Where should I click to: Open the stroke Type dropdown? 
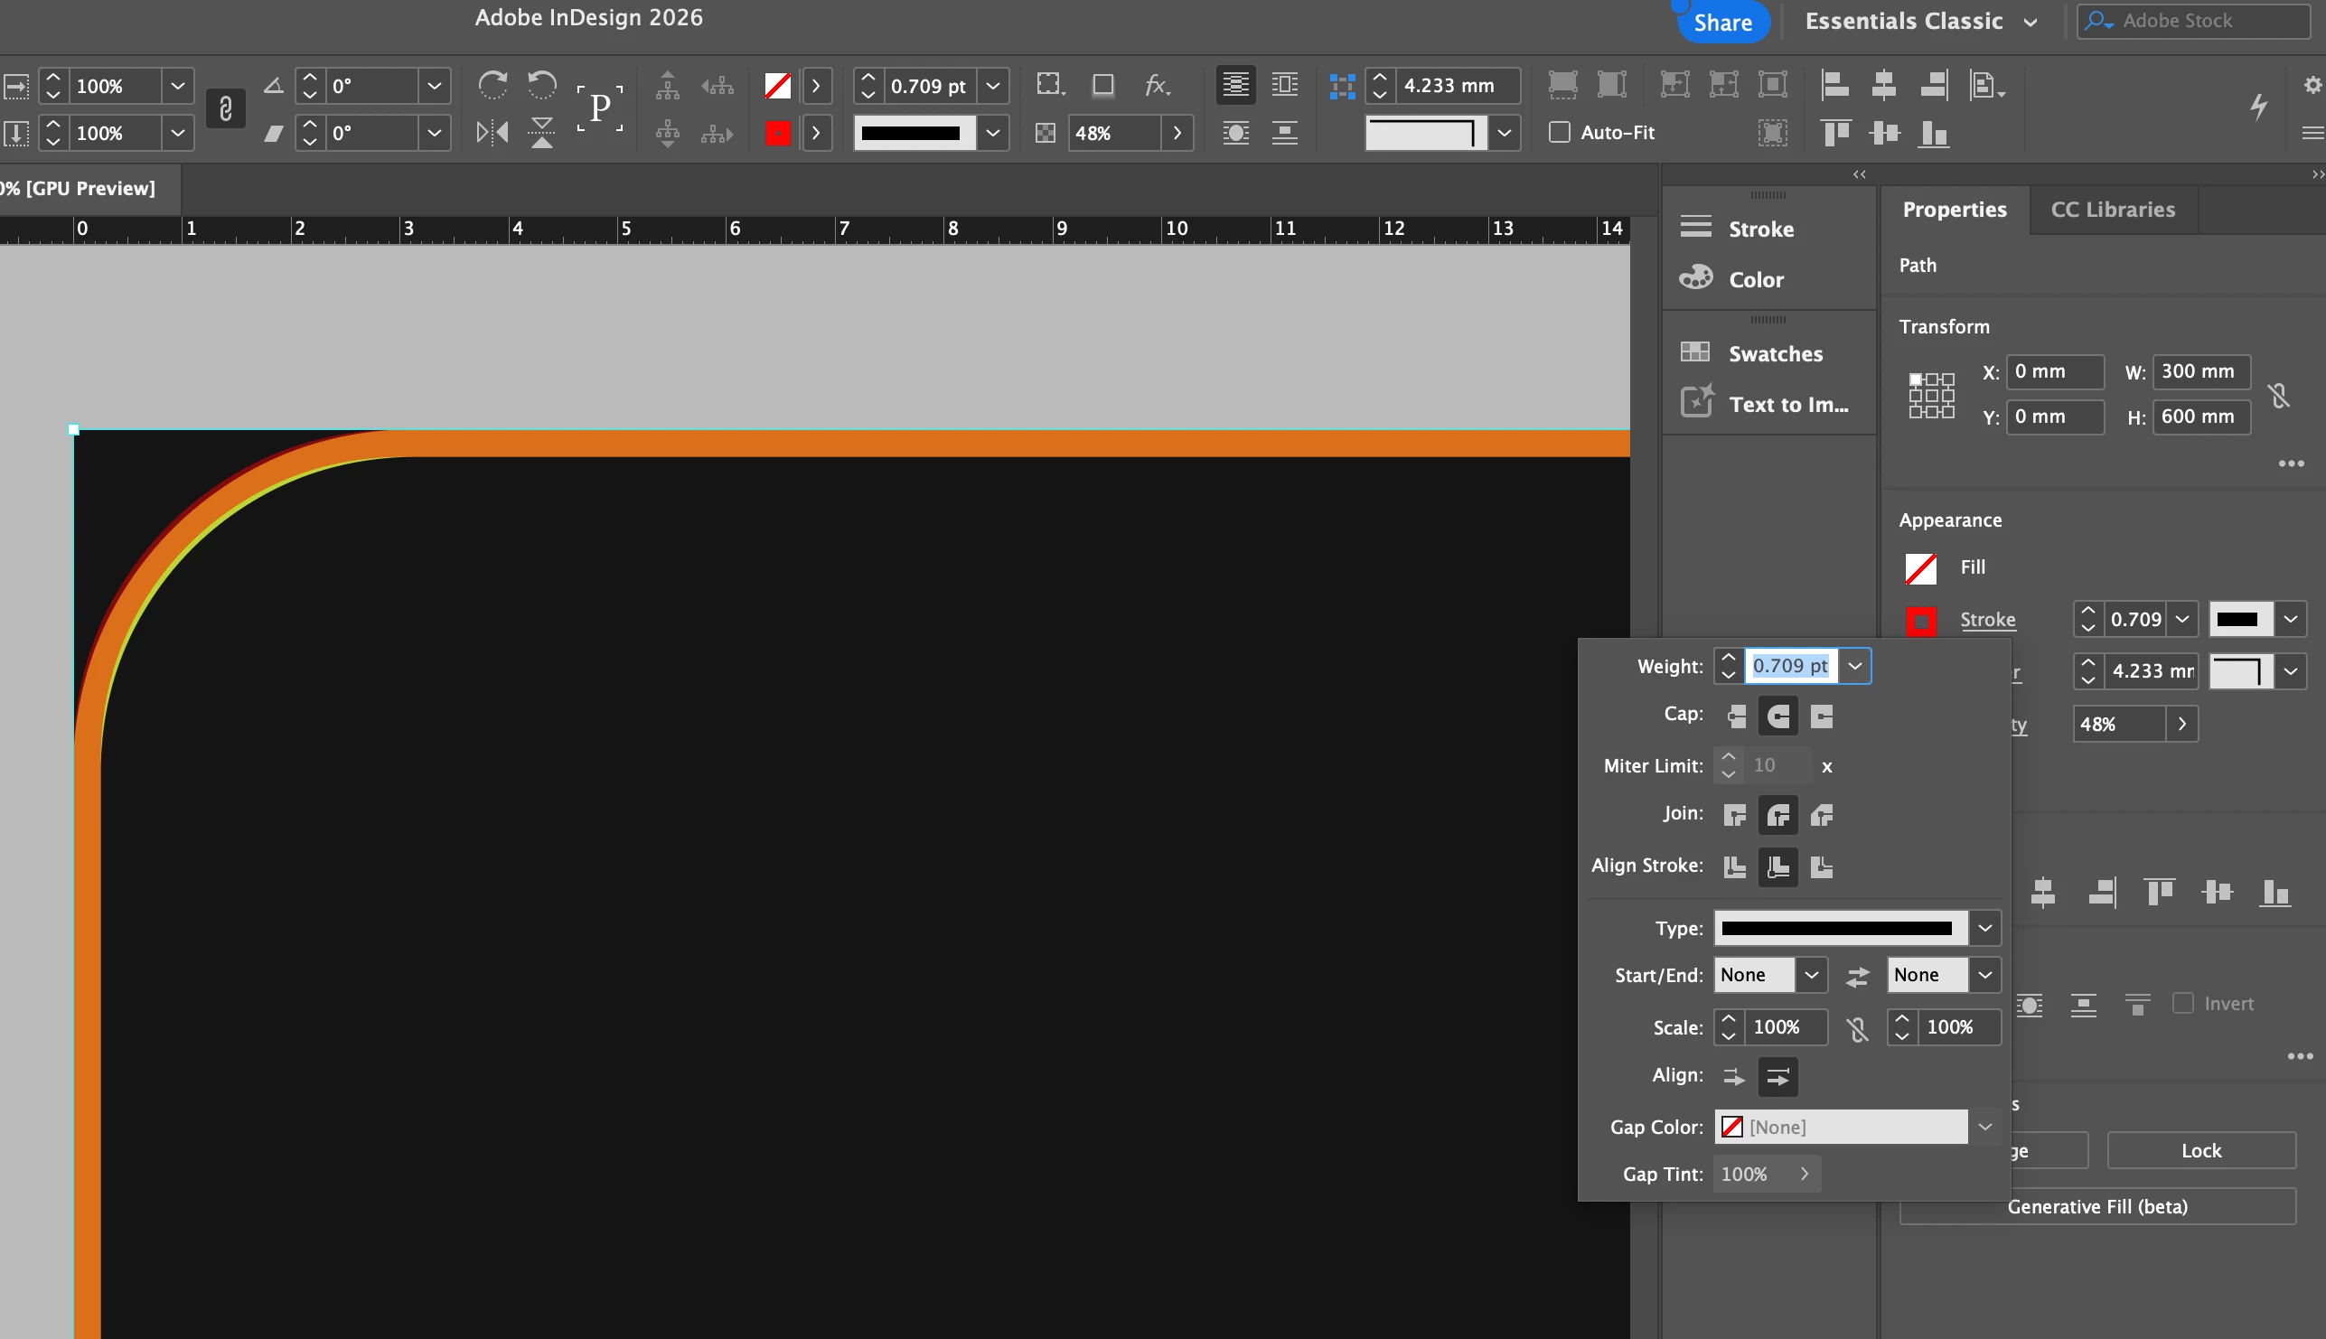click(1984, 928)
